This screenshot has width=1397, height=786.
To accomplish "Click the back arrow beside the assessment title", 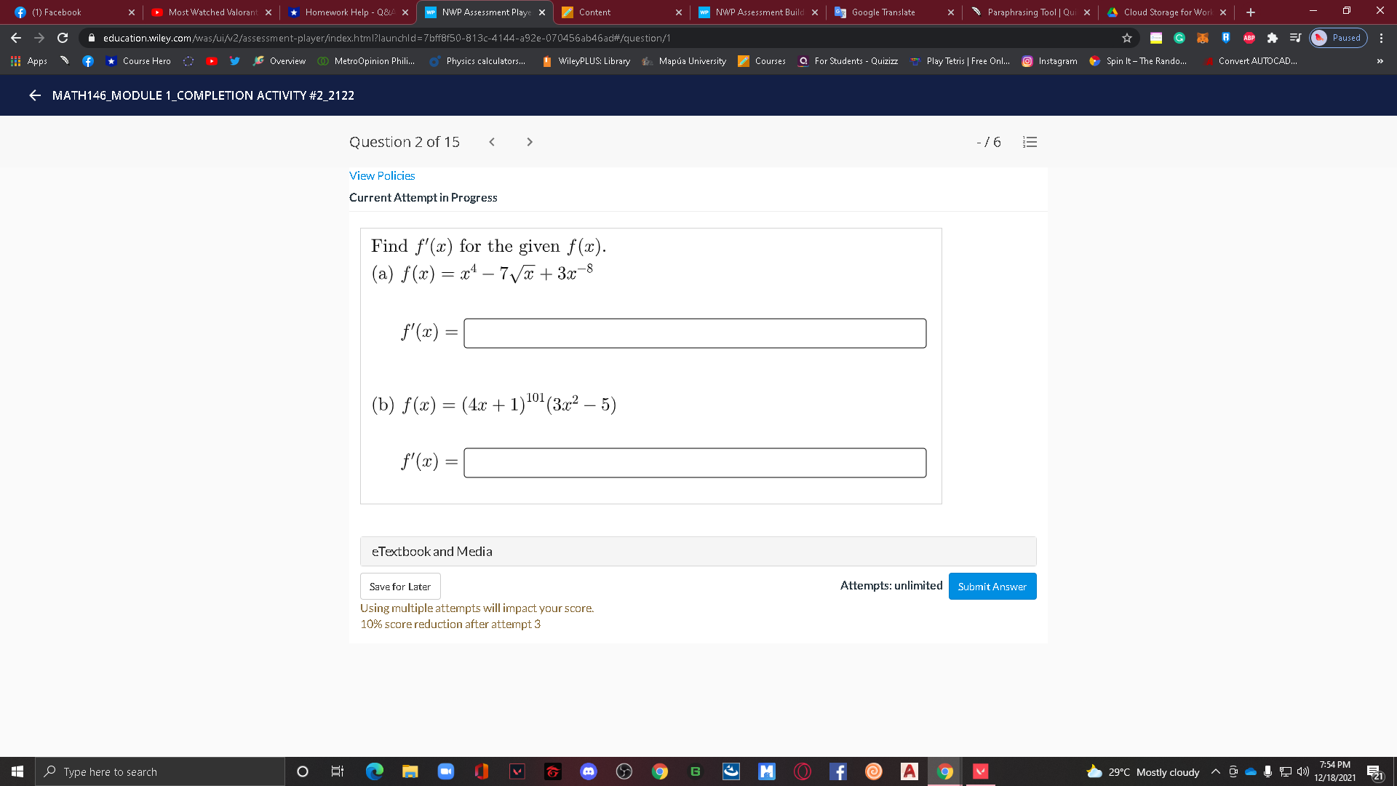I will (34, 95).
